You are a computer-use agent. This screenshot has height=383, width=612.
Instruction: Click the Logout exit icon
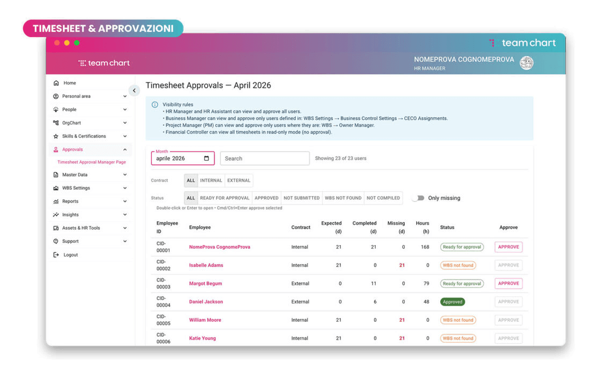(56, 255)
